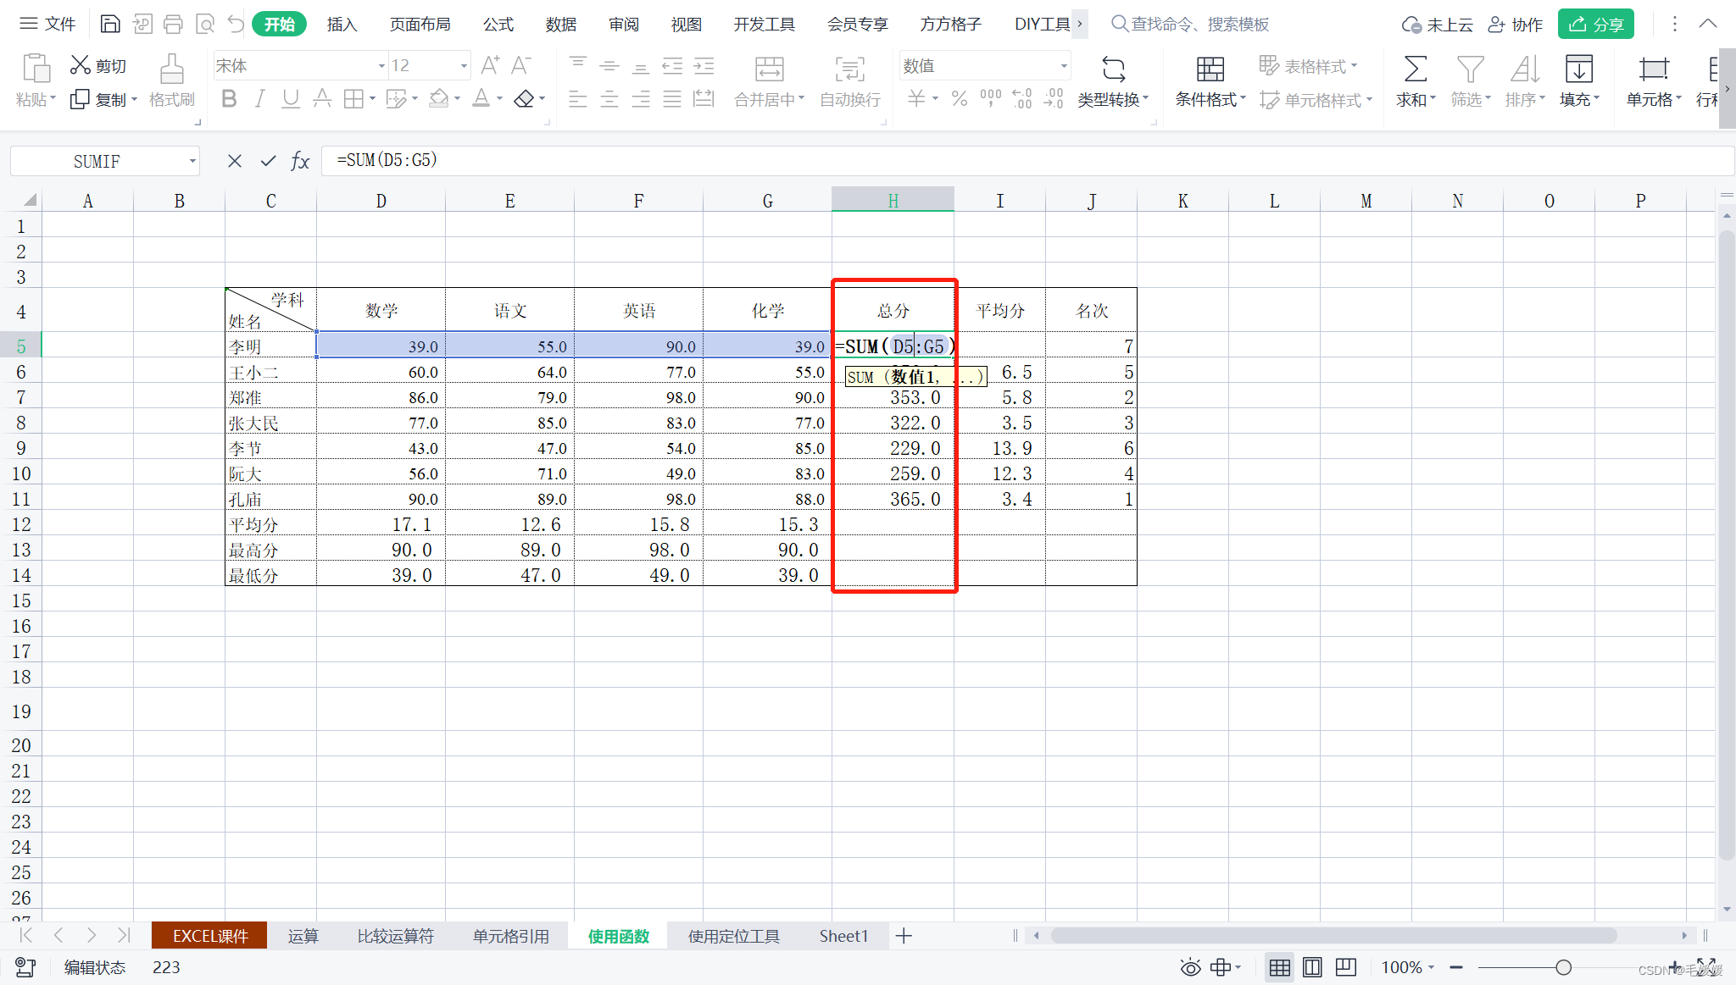The height and width of the screenshot is (985, 1736).
Task: Toggle align left button
Action: pyautogui.click(x=577, y=99)
